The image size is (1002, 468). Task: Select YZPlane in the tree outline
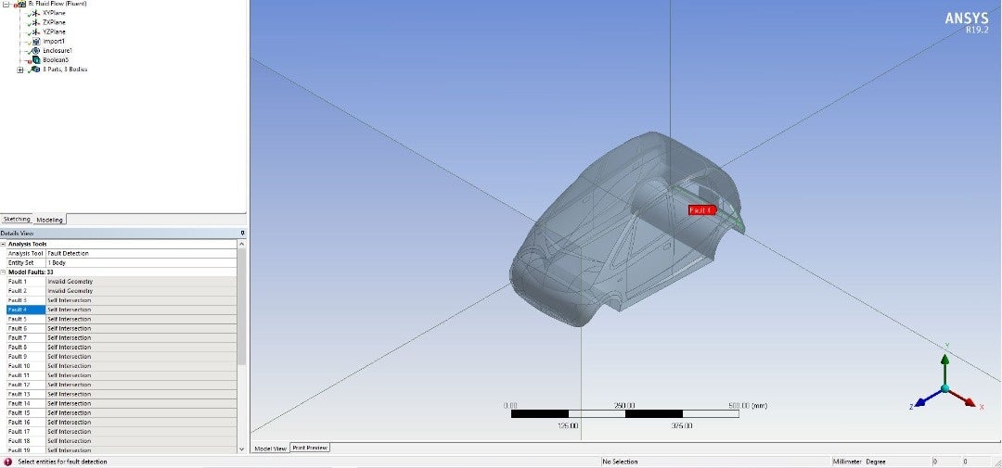[54, 32]
